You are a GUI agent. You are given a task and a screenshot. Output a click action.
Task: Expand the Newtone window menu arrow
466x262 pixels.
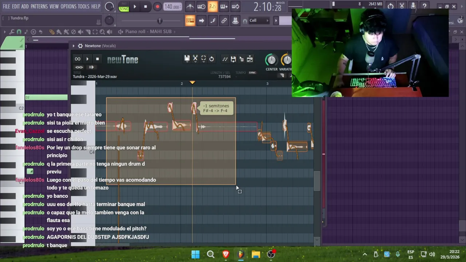pyautogui.click(x=74, y=46)
